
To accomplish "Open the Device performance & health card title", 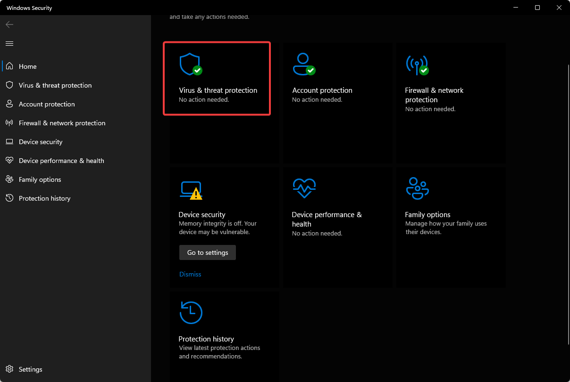I will click(327, 219).
